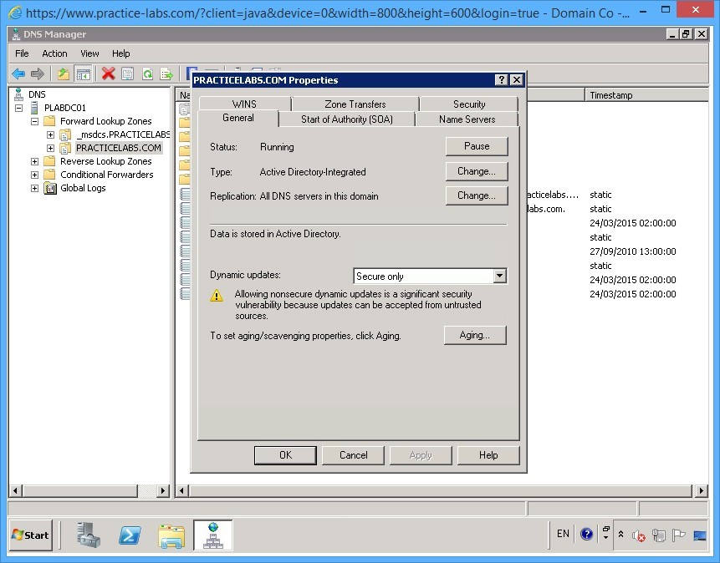Select the active DNS Manager taskbar icon
The image size is (720, 563).
[213, 535]
